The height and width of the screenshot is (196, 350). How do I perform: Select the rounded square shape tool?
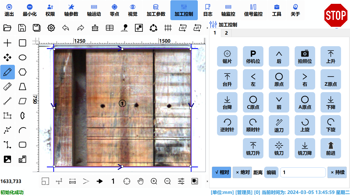click(23, 43)
